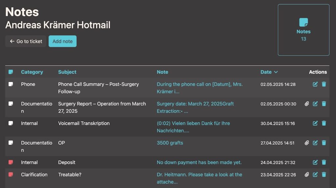Image resolution: width=336 pixels, height=188 pixels.
Task: Open attachment of 3500 grafts note
Action: pyautogui.click(x=307, y=143)
